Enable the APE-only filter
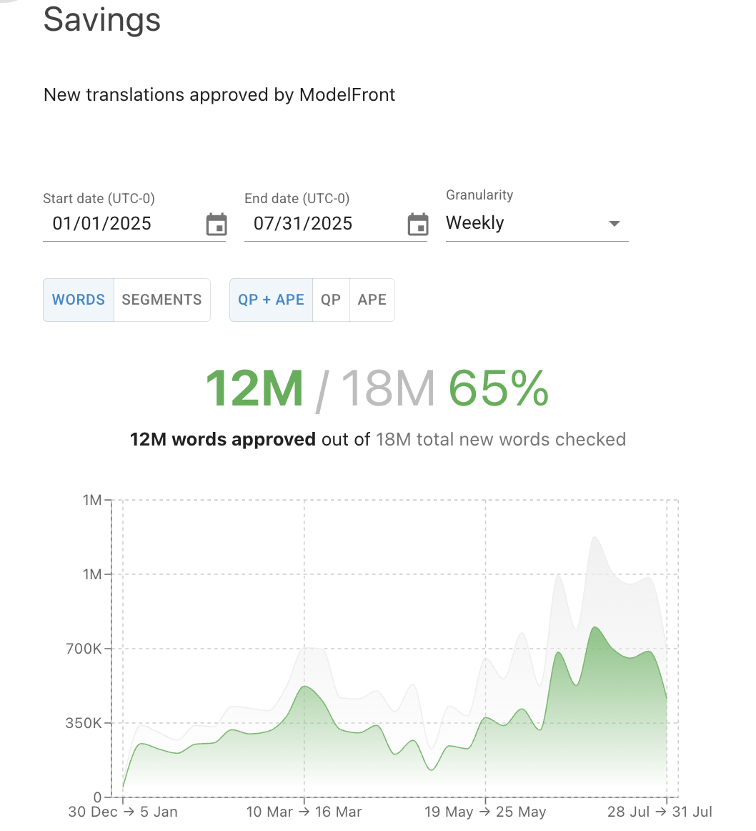 pyautogui.click(x=372, y=300)
